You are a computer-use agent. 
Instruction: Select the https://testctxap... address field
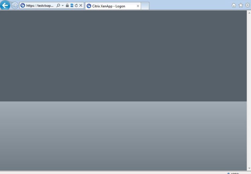(40, 6)
